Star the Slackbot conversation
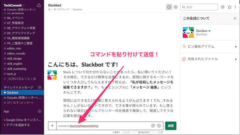240x135 pixels. [49, 10]
